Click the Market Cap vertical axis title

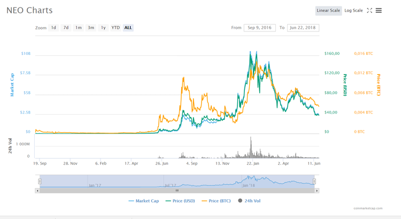coord(12,85)
